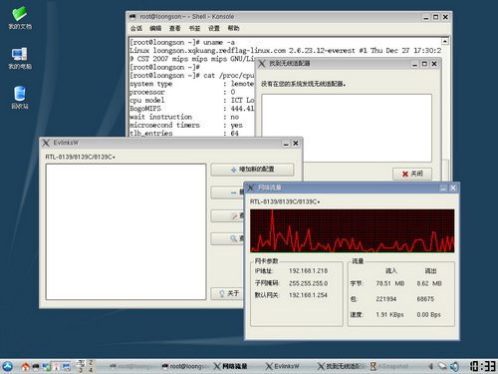Click the subnet mask value 255.255.255.0

pyautogui.click(x=308, y=283)
